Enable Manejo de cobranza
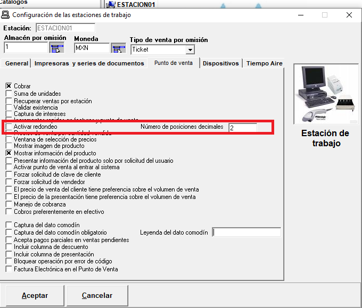Screen dimensions: 362x308 (x=9, y=204)
